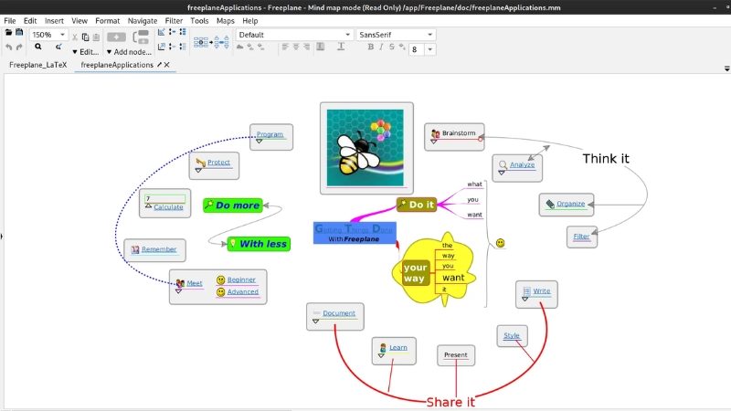This screenshot has height=411, width=731.
Task: Click the Open map folder icon
Action: 8,33
